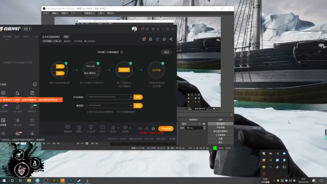Click the record camera icon near 开始直播
The width and height of the screenshot is (327, 184).
[x=140, y=129]
